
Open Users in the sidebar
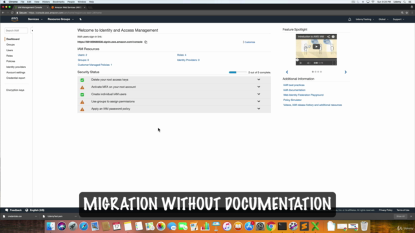click(10, 50)
